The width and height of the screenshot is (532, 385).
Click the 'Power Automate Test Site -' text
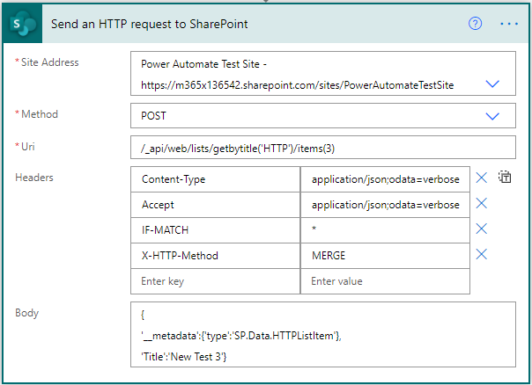click(x=203, y=64)
